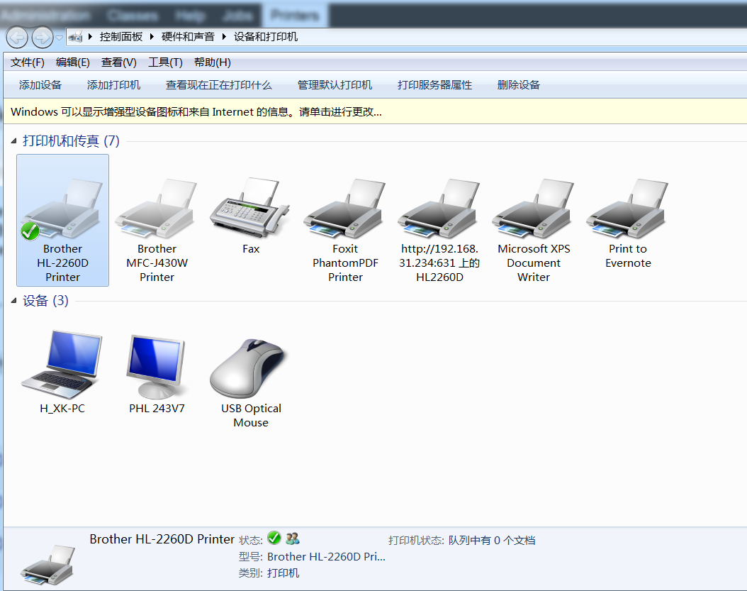The height and width of the screenshot is (591, 747).
Task: Collapse the 打印机和传真 section
Action: pyautogui.click(x=13, y=141)
